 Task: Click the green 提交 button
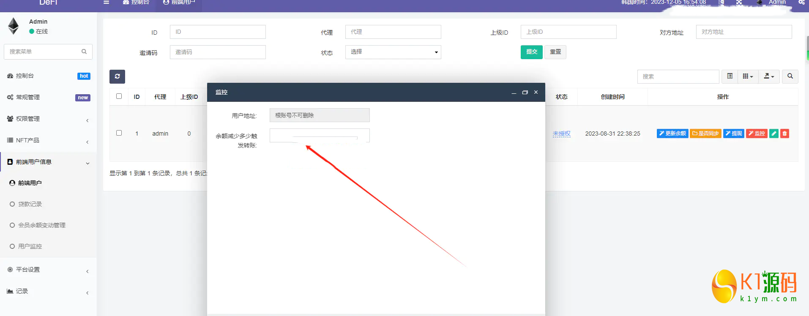click(x=531, y=52)
